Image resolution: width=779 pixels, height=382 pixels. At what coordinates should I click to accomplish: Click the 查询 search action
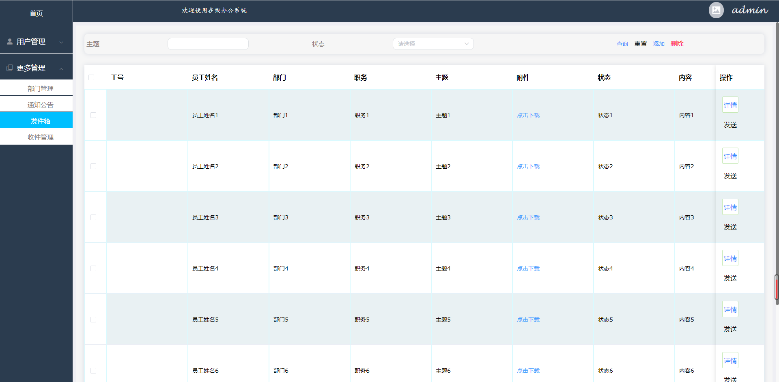pyautogui.click(x=622, y=43)
